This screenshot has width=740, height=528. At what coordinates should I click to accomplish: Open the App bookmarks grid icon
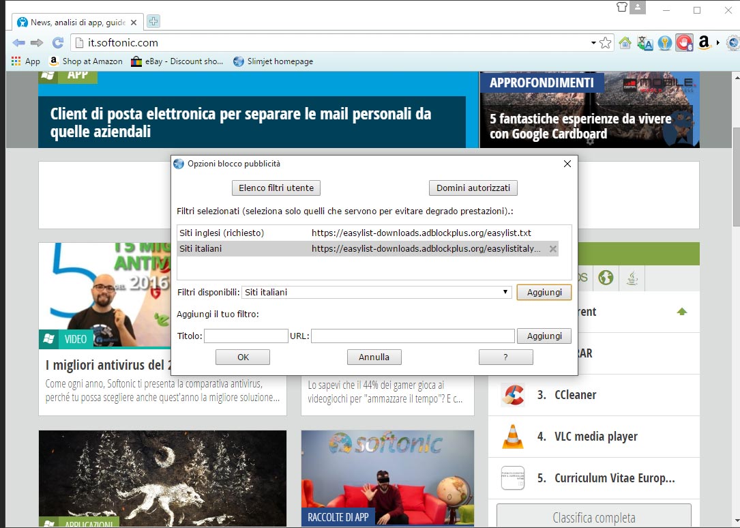[16, 61]
